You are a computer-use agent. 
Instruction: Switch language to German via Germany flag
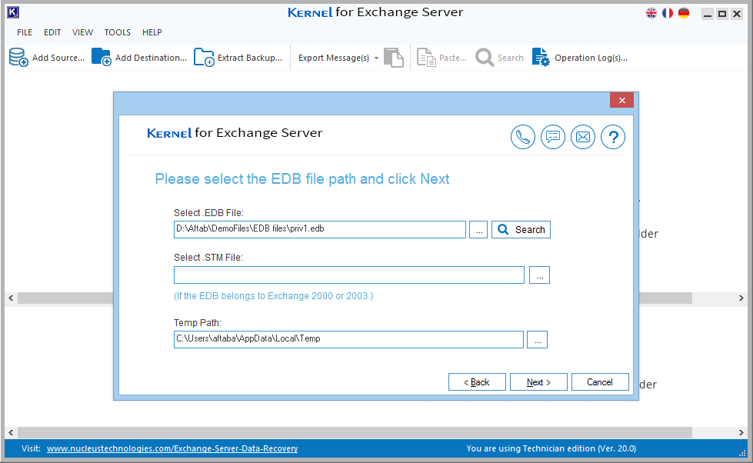tap(684, 13)
